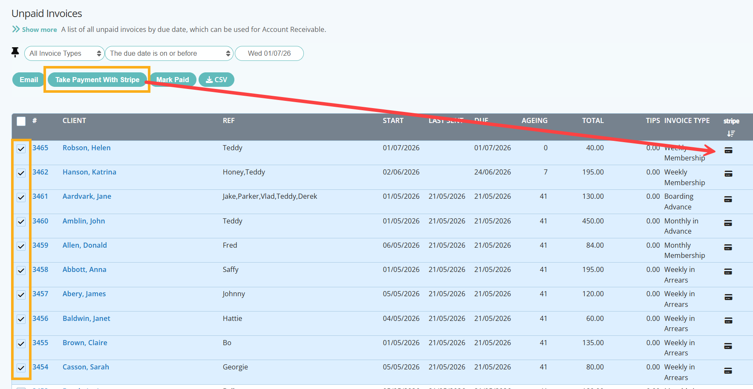
Task: Click the pin filter icon
Action: tap(15, 52)
